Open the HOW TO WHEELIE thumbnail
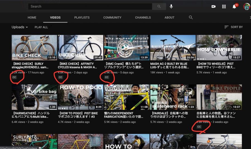This screenshot has width=251, height=149. pyautogui.click(x=219, y=48)
